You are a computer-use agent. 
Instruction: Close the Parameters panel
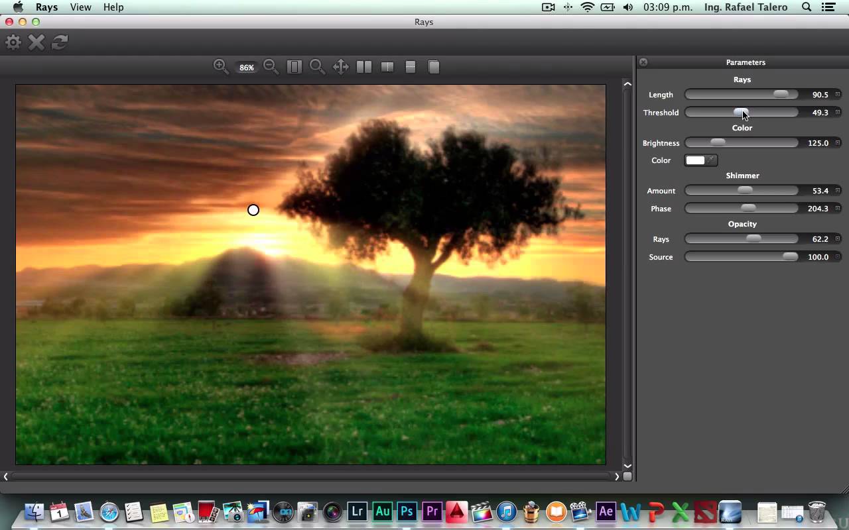[x=643, y=62]
